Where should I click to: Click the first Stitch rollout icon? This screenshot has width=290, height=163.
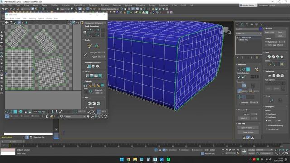87,76
